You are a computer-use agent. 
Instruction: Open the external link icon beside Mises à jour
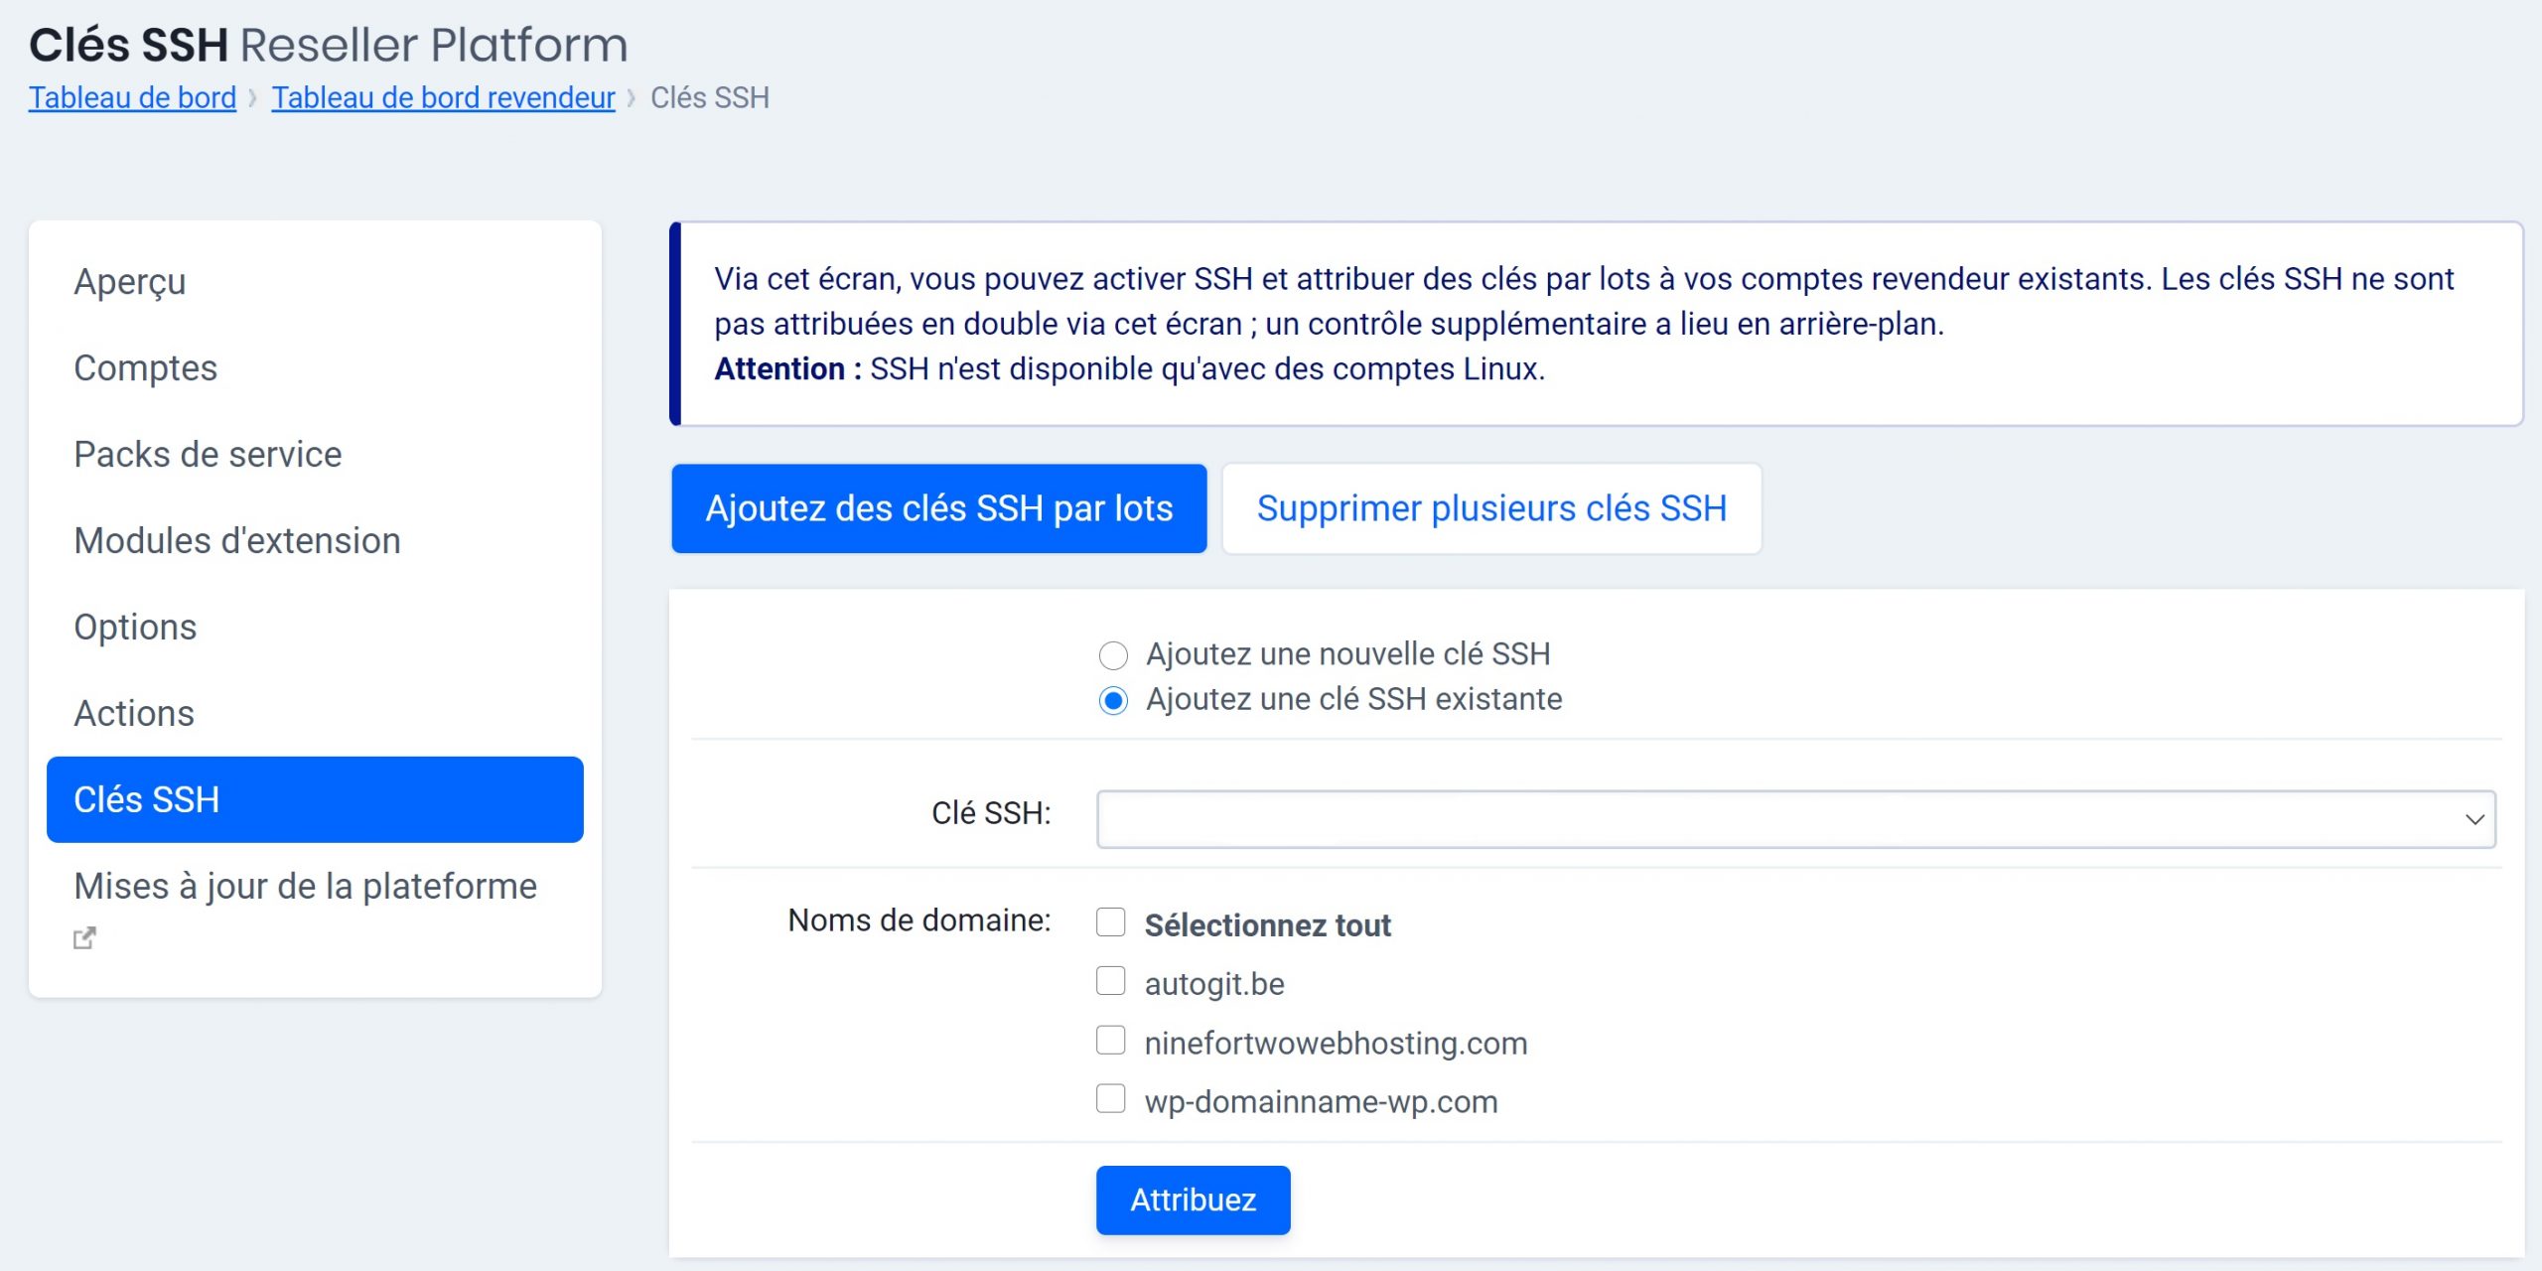85,936
